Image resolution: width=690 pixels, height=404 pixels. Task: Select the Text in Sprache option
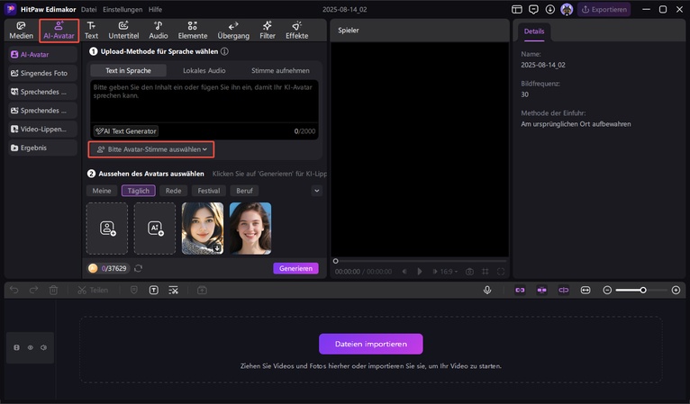pyautogui.click(x=128, y=70)
